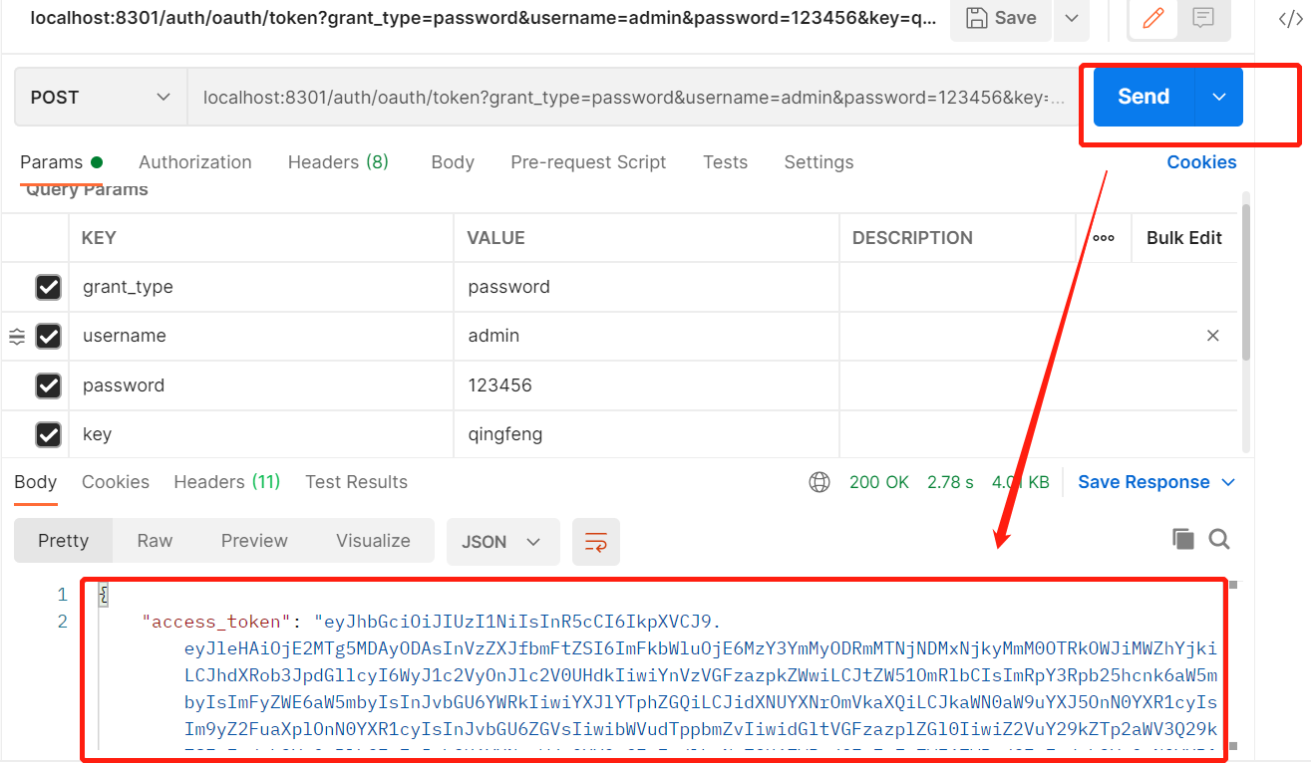Open the Test Results tab
The height and width of the screenshot is (764, 1311).
(x=356, y=482)
